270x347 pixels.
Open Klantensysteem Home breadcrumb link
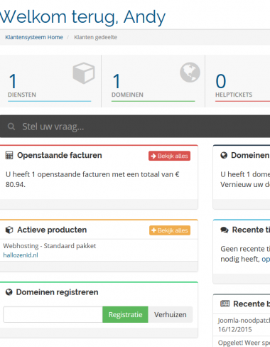tap(34, 37)
